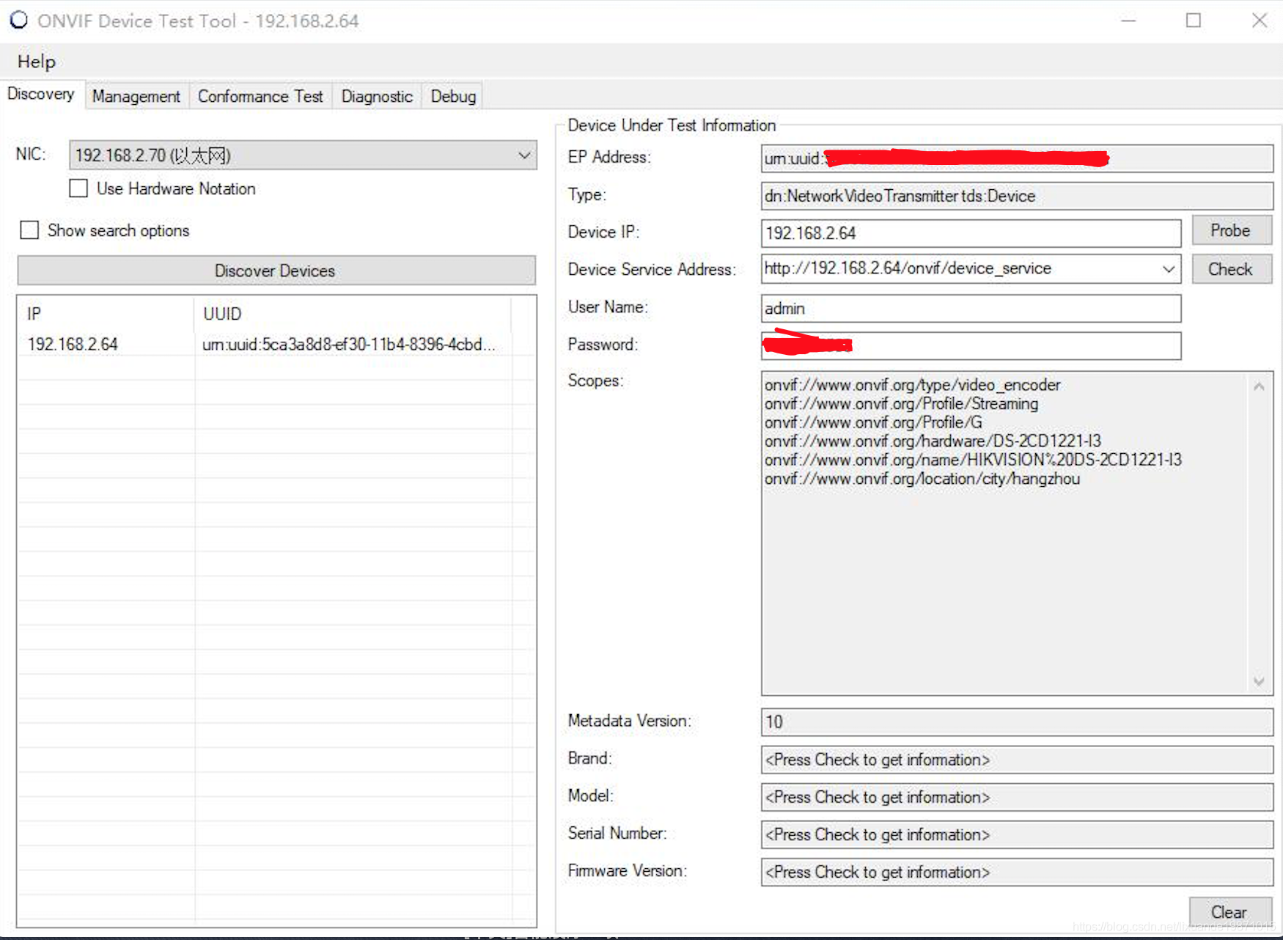Click the Type field showing NetworkVideoTransmitter
Image resolution: width=1283 pixels, height=940 pixels.
click(x=1017, y=196)
